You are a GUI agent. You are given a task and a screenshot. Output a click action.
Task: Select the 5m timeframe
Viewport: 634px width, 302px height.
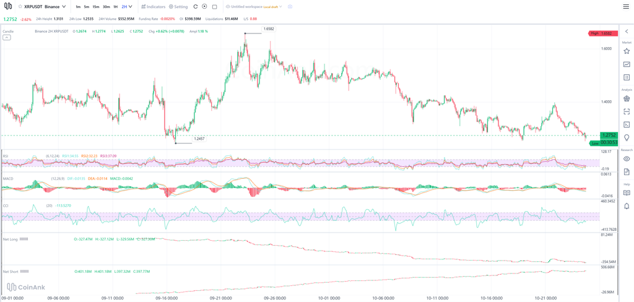[87, 6]
